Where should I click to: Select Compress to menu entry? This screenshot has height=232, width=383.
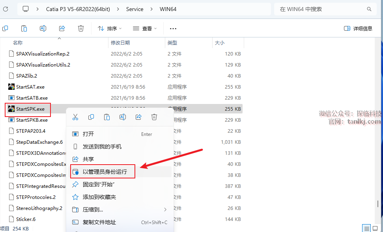coord(120,210)
